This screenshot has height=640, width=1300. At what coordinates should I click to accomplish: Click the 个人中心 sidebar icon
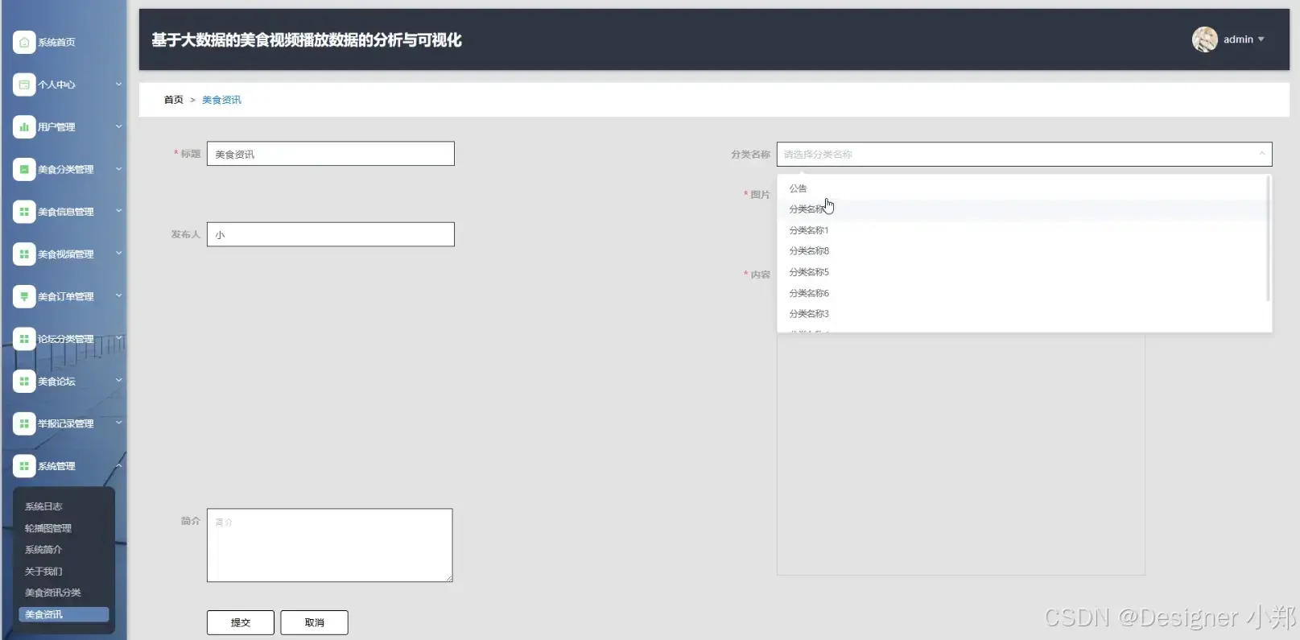click(x=24, y=85)
